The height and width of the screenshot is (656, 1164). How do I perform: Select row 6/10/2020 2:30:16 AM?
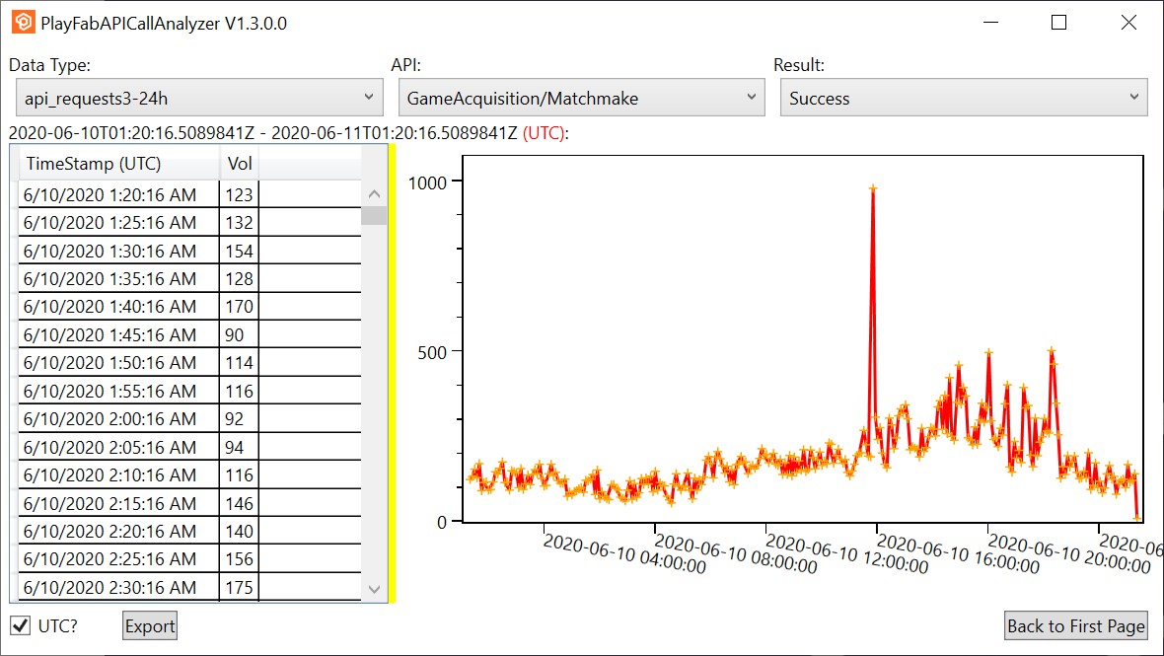189,587
